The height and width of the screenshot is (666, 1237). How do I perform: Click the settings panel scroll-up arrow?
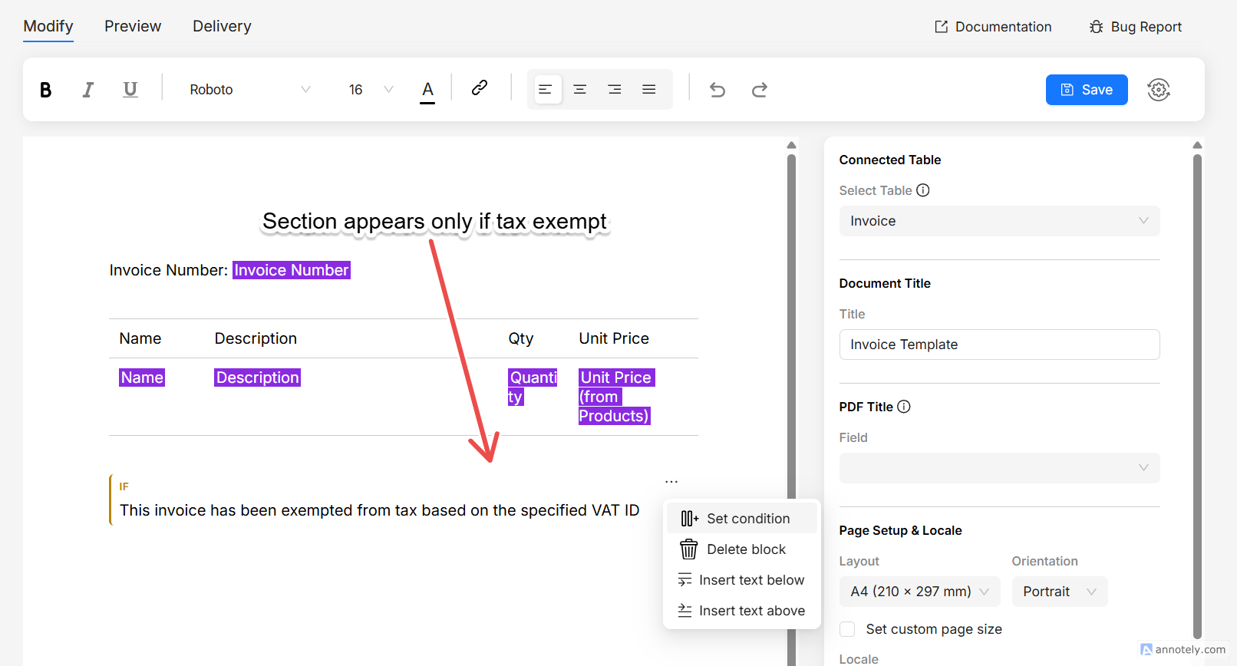pyautogui.click(x=1197, y=145)
